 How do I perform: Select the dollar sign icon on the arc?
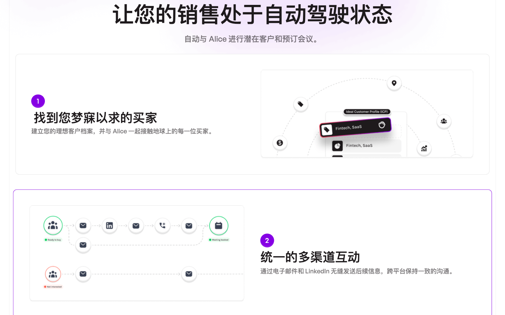pyautogui.click(x=280, y=143)
